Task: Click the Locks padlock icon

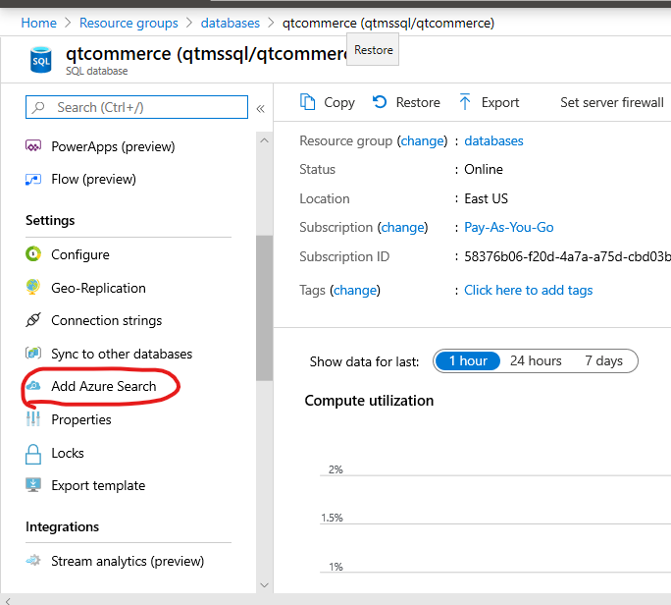Action: pyautogui.click(x=33, y=453)
